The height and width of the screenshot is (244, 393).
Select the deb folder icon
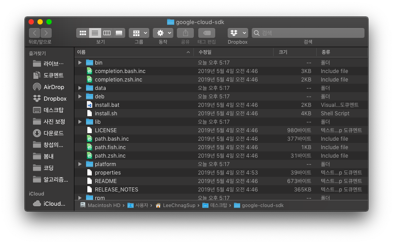pos(90,97)
